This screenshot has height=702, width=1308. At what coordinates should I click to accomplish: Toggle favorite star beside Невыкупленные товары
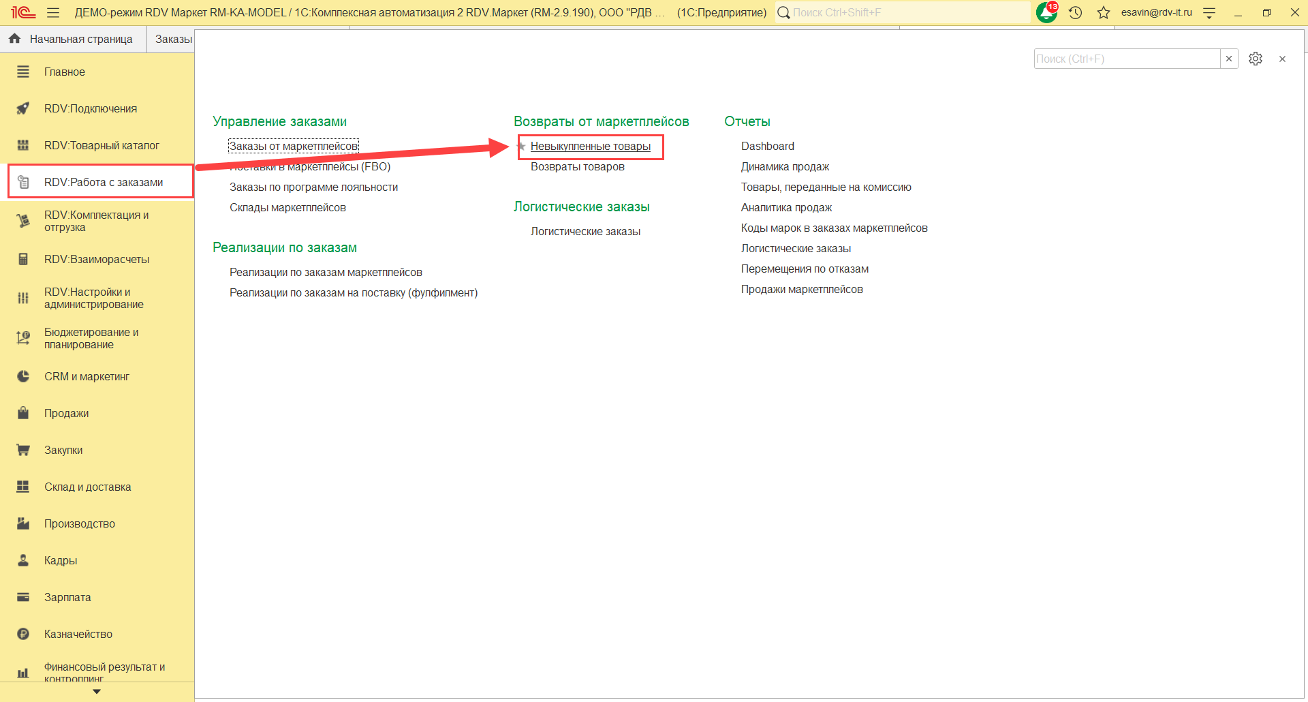tap(522, 147)
